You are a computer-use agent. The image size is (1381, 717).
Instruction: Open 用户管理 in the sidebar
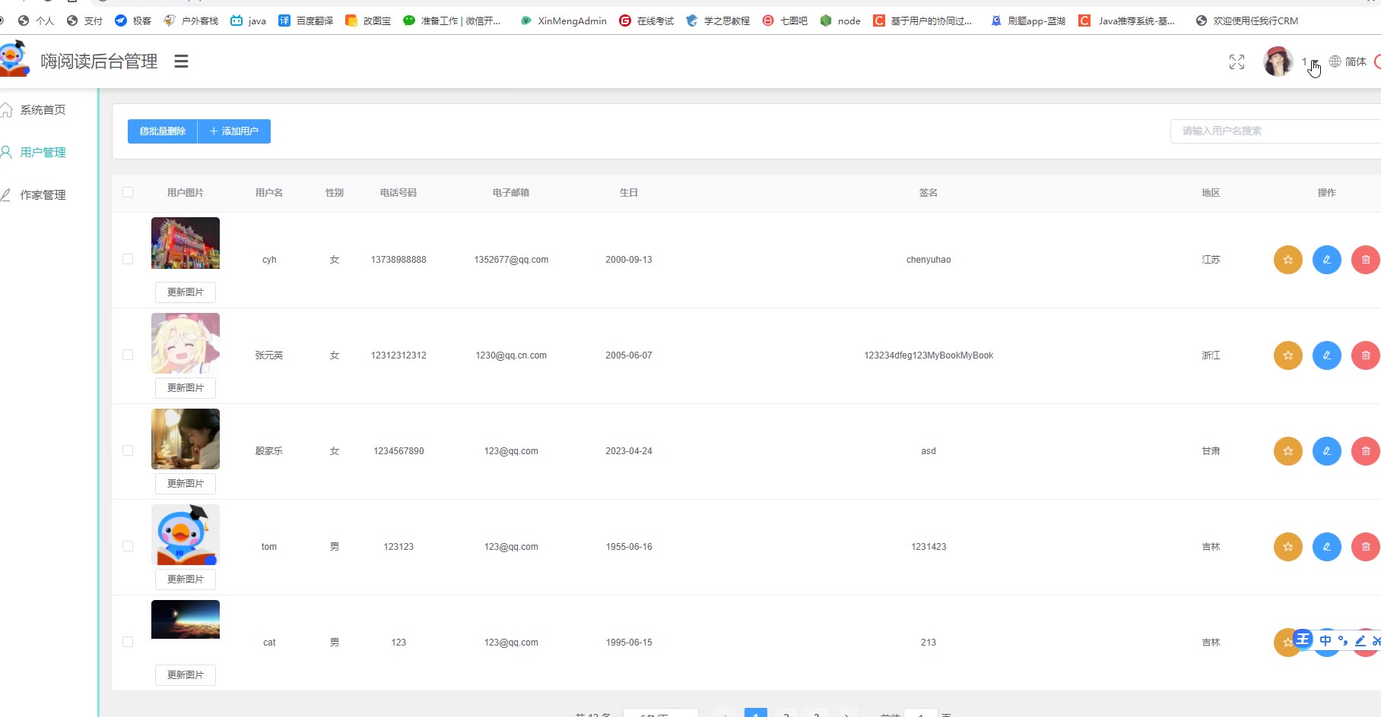[43, 153]
